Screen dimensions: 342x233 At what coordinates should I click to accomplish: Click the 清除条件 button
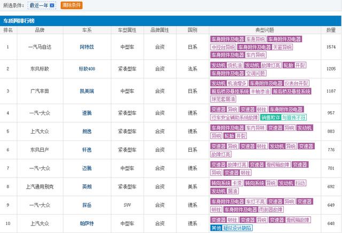point(72,5)
